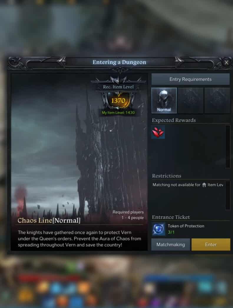Viewport: 233px width, 308px height.
Task: Select the Normal difficulty helmet tile
Action: click(x=164, y=101)
